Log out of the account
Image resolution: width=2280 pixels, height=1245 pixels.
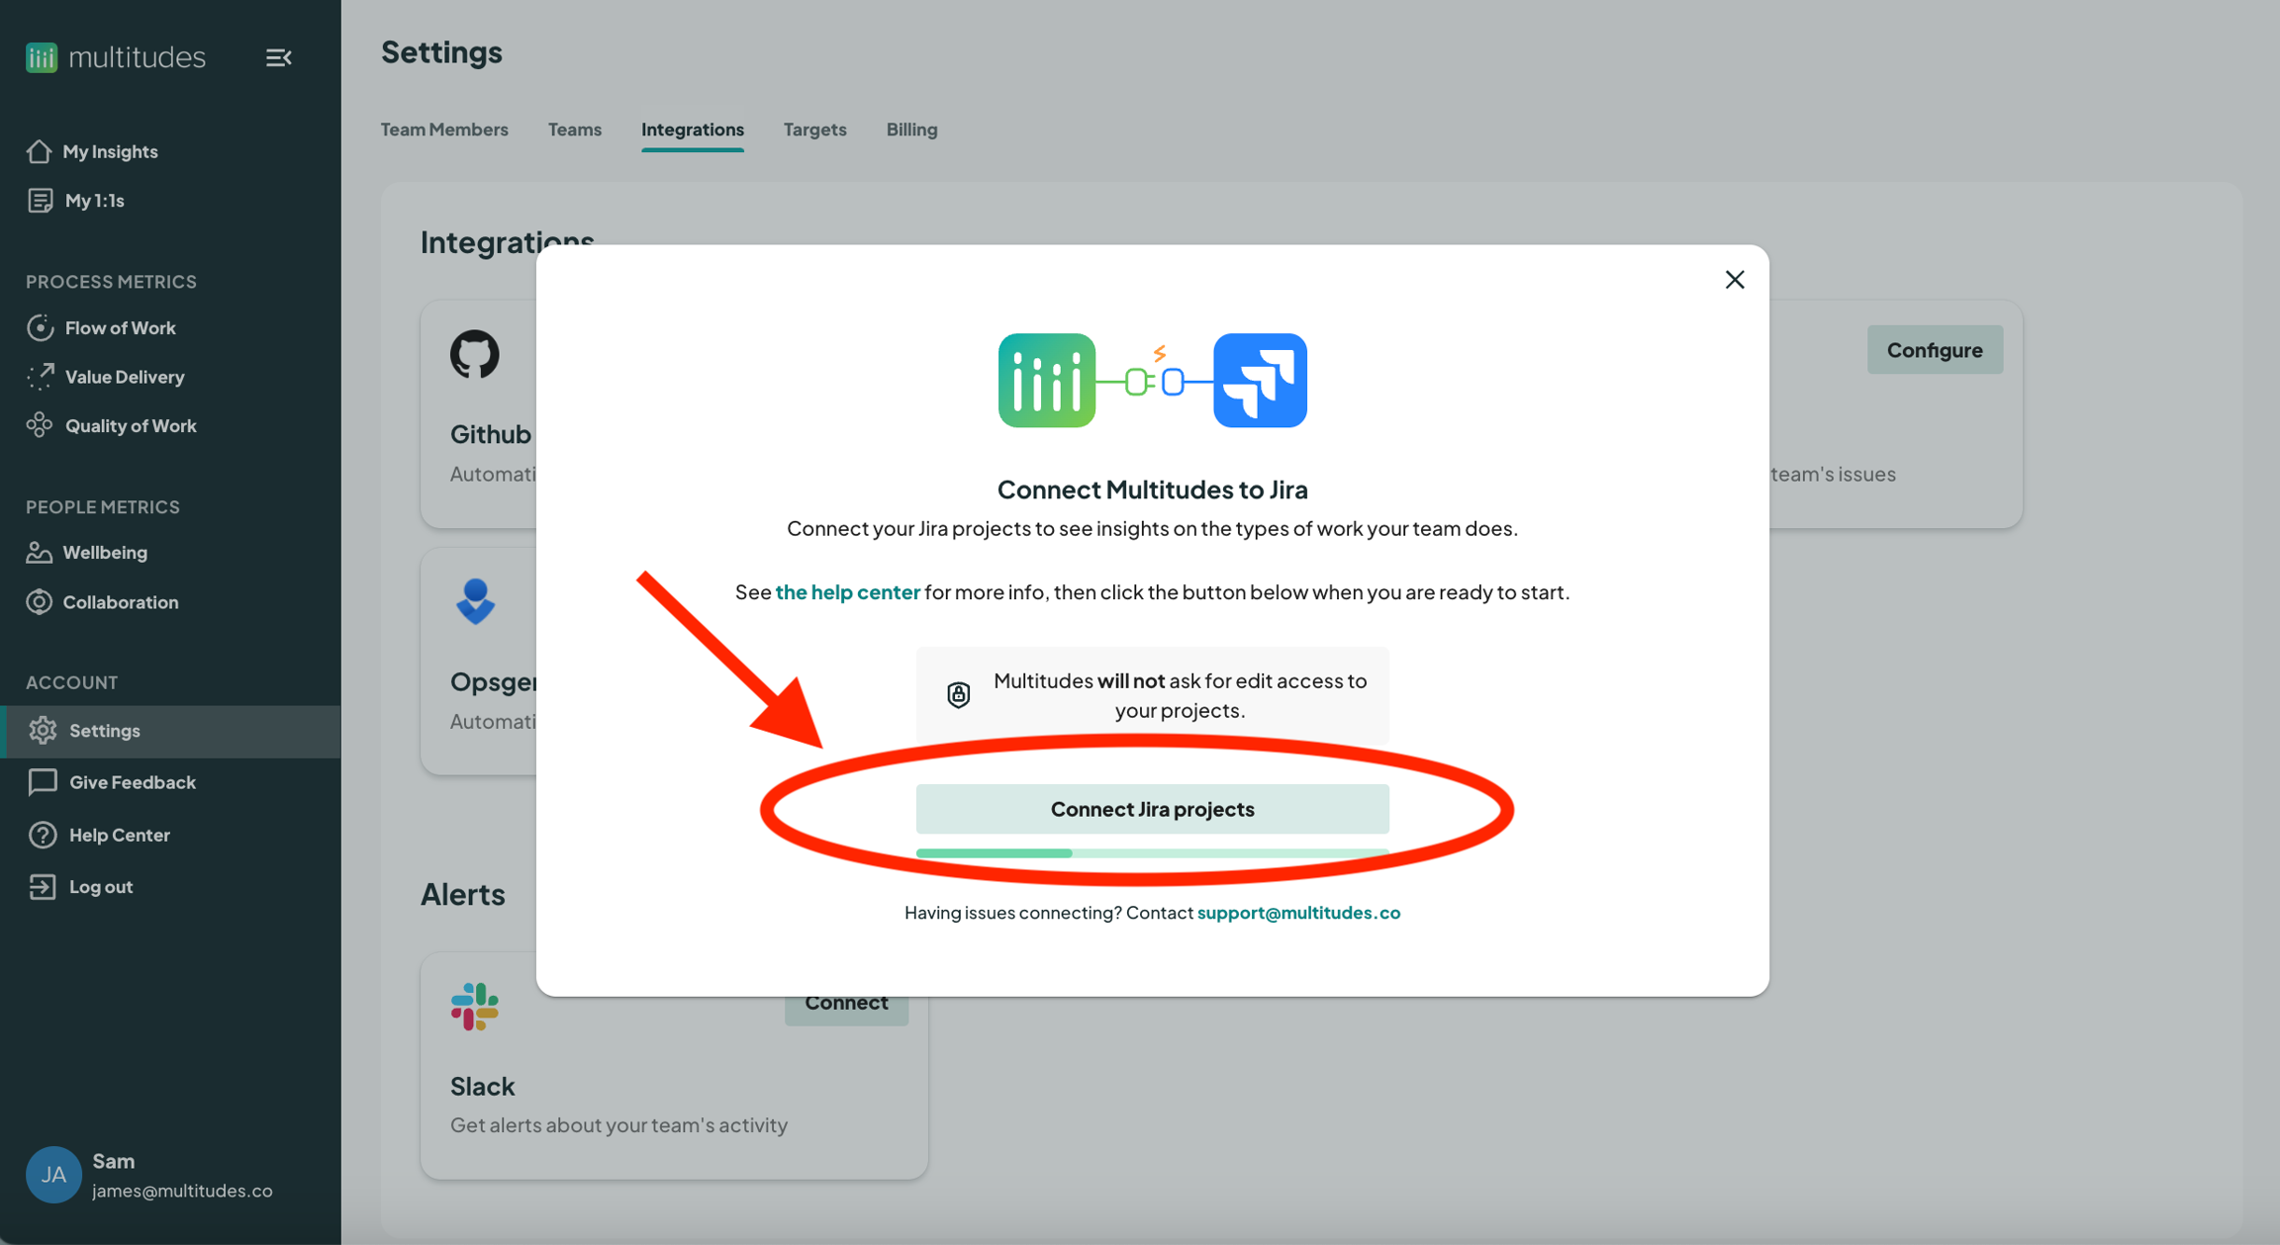tap(100, 887)
